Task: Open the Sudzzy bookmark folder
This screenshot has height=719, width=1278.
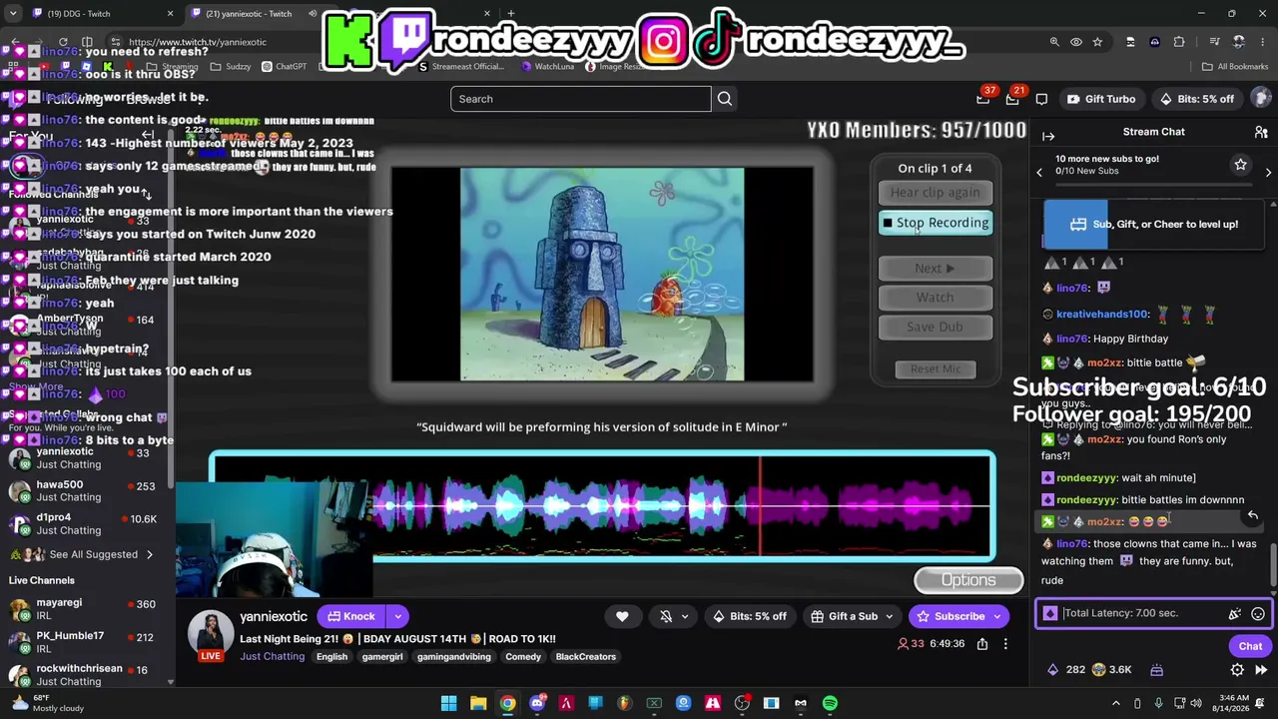Action: (x=232, y=67)
